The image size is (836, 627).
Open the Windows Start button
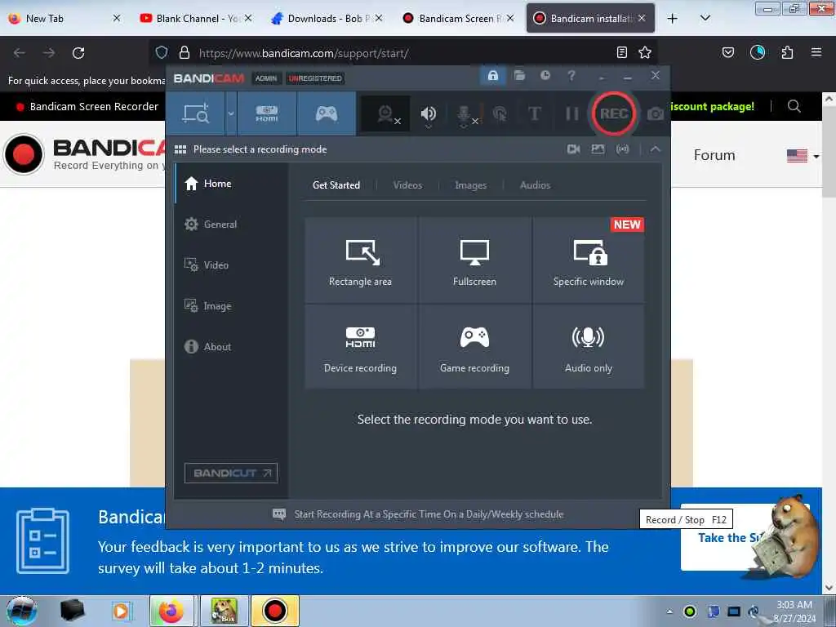click(21, 611)
